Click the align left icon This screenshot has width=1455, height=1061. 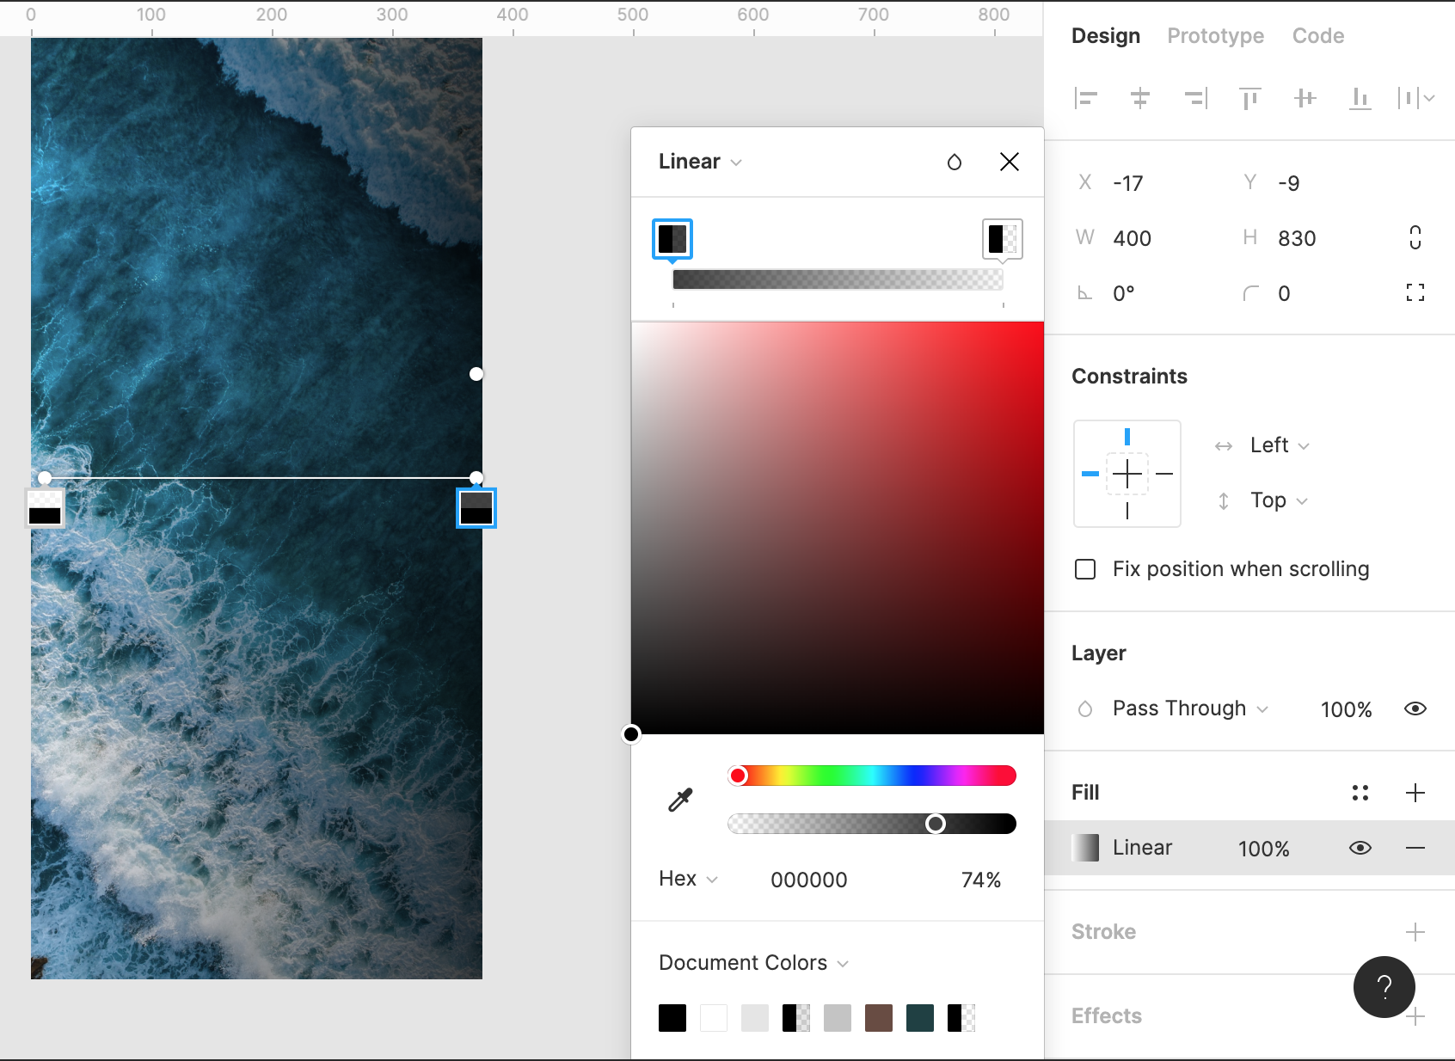[1086, 99]
